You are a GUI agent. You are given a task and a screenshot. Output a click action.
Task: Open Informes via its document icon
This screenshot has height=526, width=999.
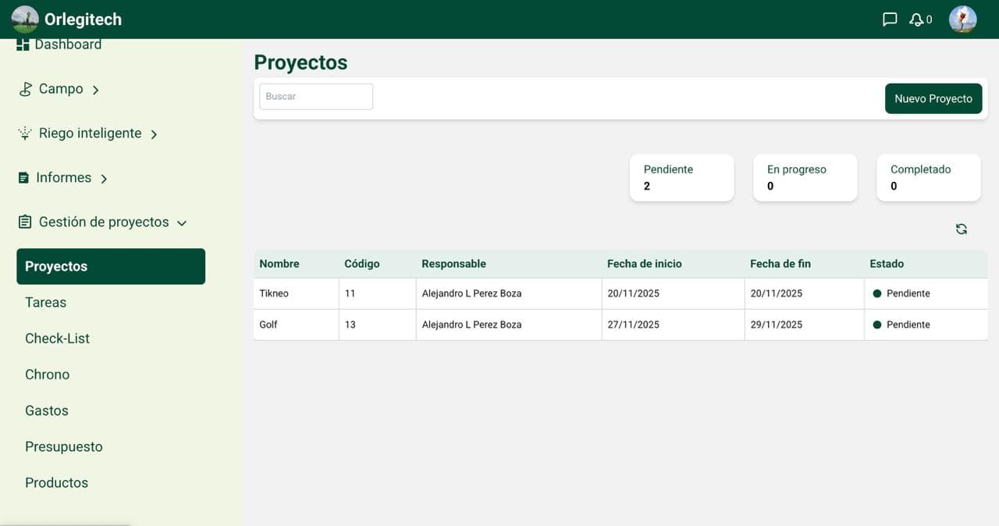24,177
